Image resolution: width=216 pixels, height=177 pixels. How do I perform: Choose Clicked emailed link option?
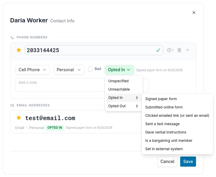pos(177,116)
